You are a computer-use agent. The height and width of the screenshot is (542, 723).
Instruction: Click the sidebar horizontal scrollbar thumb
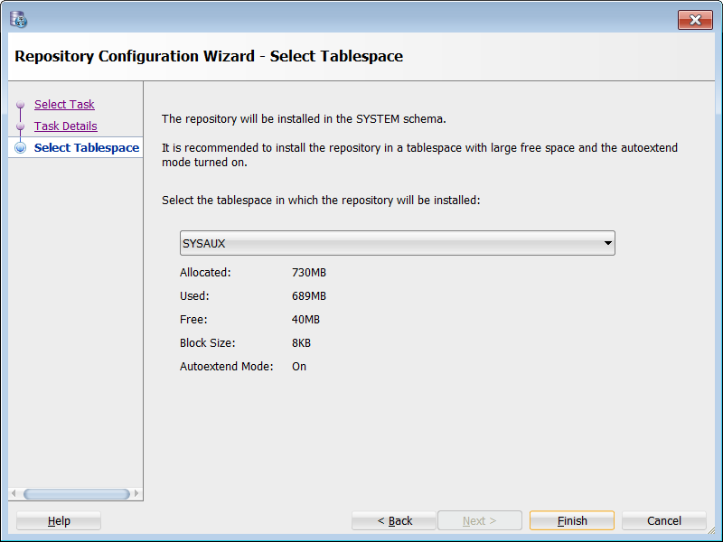coord(76,494)
